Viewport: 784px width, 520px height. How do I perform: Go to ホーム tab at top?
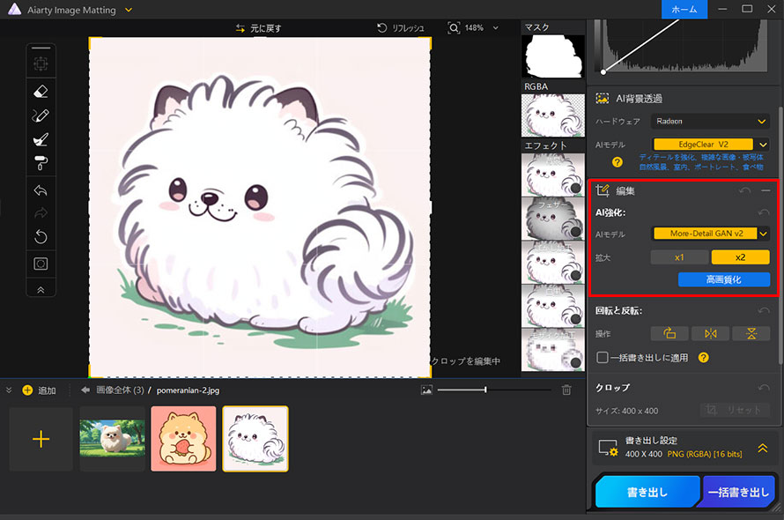click(684, 10)
